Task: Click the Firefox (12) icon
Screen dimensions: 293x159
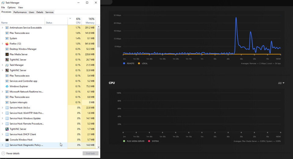Action: 7,44
